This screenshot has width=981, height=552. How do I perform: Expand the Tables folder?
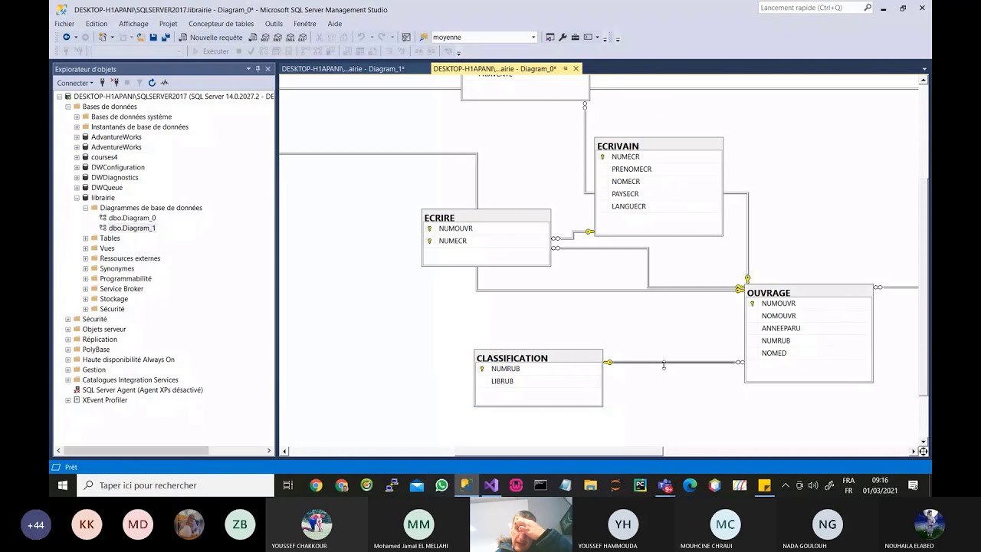85,238
